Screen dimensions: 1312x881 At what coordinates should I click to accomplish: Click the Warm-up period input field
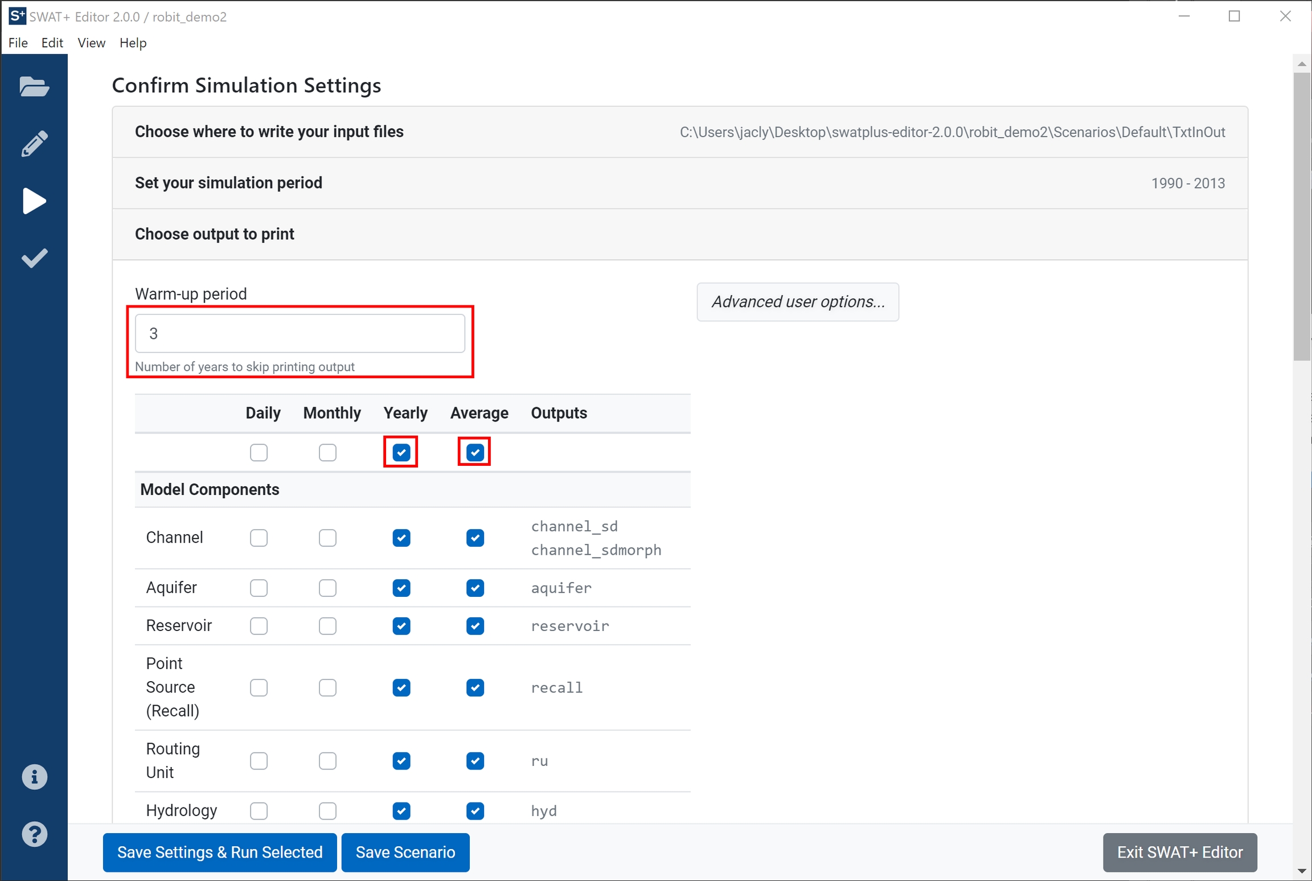tap(300, 334)
